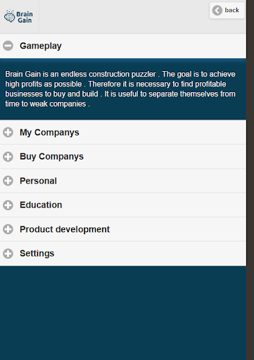
Task: Click the dark vertical strip at right edge
Action: pos(250,180)
